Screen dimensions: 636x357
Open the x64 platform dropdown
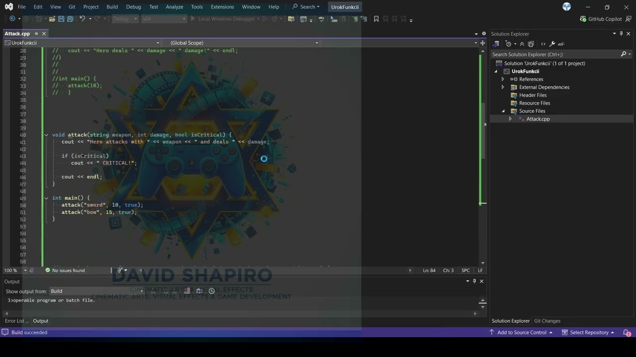tap(164, 19)
